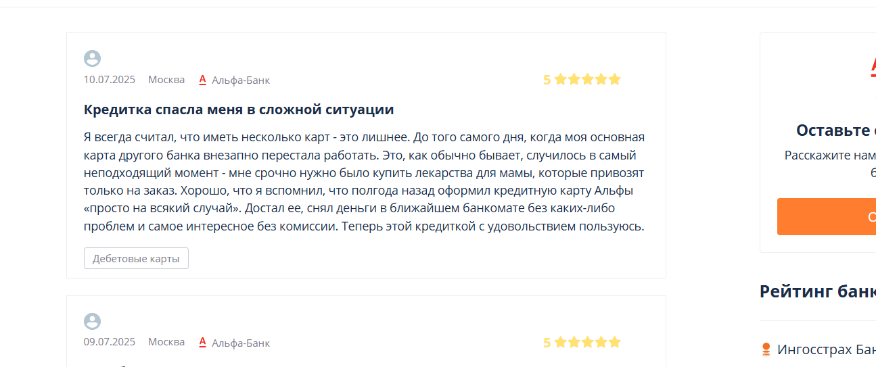Click the user avatar of the 09.07.2025 review
The image size is (876, 367).
[x=93, y=322]
